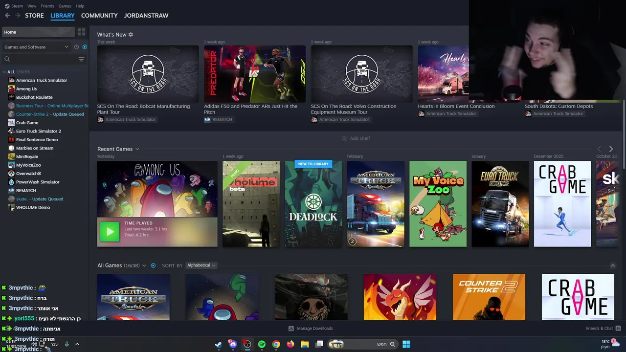Open Deadlock cover in Recent Games
Image resolution: width=626 pixels, height=352 pixels.
coord(313,204)
